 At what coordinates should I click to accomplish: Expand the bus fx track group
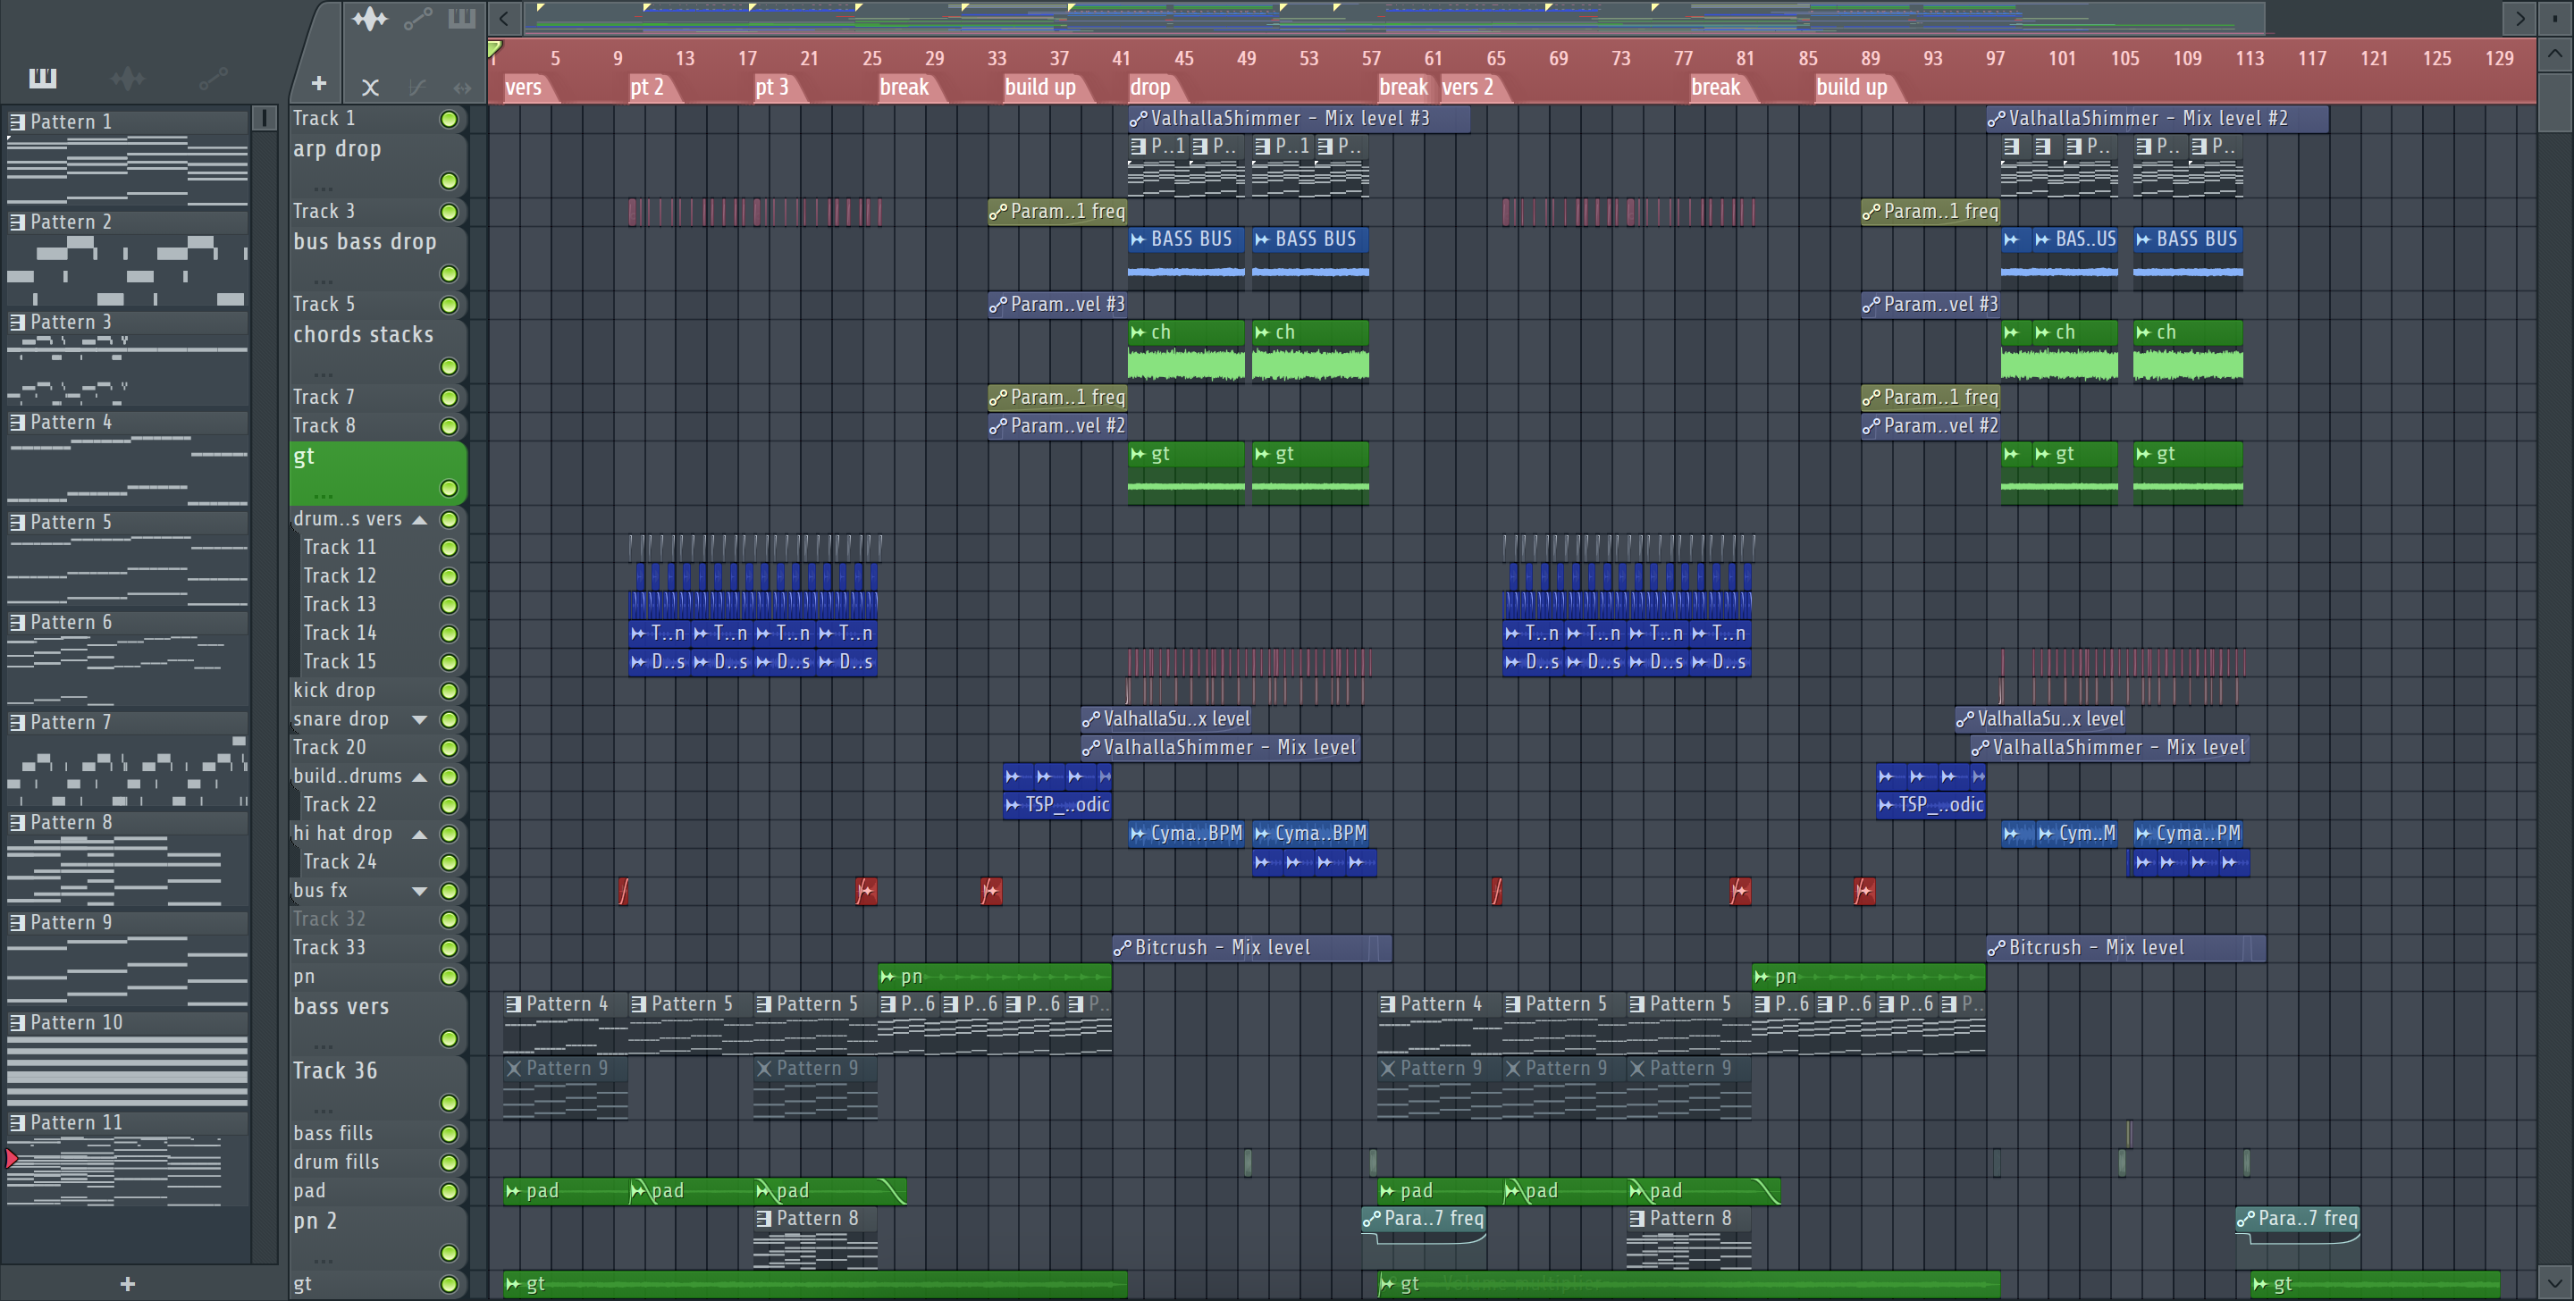pyautogui.click(x=420, y=890)
